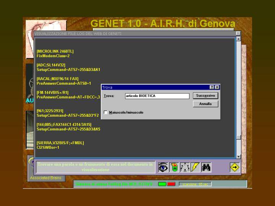Click the [RACAL;MXF96/14 FAX] log line
275x206 pixels.
pos(58,79)
